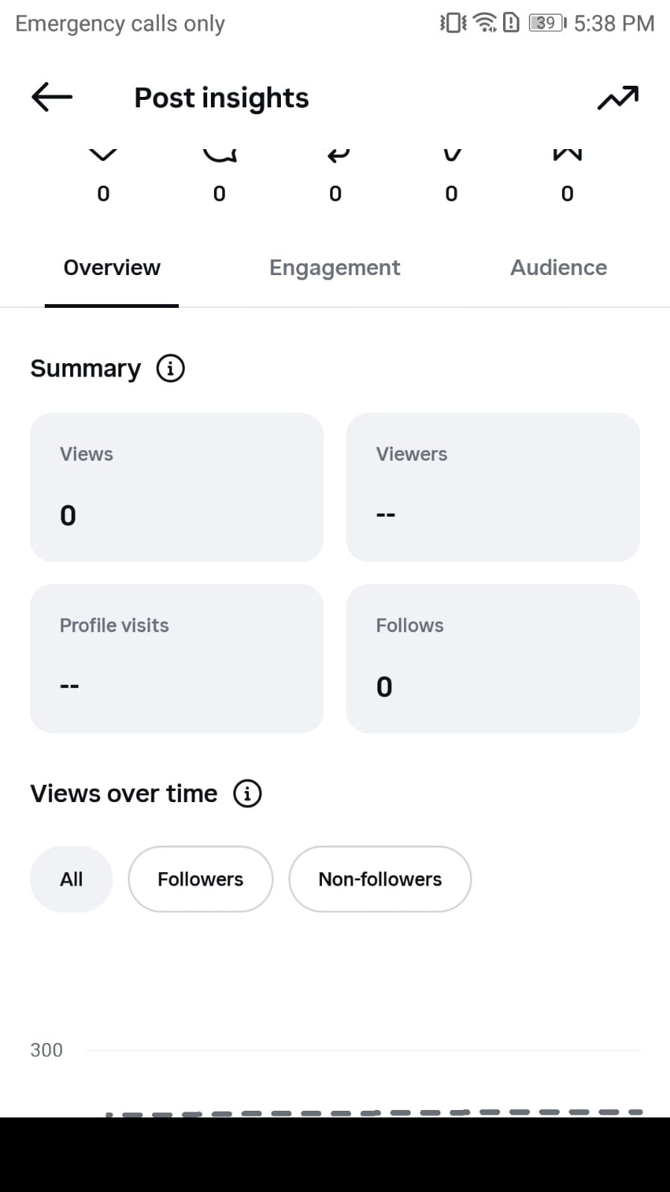
Task: Tap the dashed line on views chart
Action: point(373,1112)
